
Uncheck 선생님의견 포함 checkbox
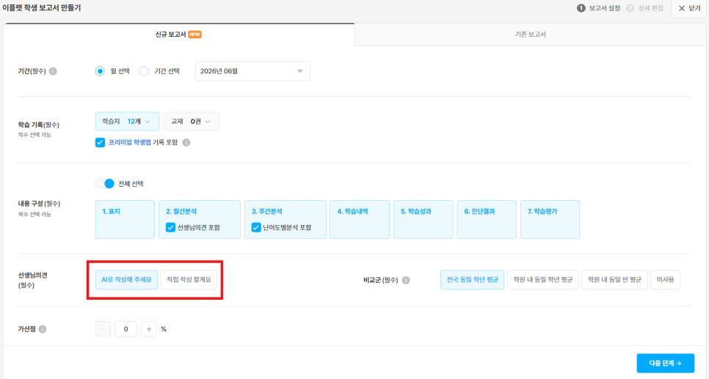(x=170, y=227)
